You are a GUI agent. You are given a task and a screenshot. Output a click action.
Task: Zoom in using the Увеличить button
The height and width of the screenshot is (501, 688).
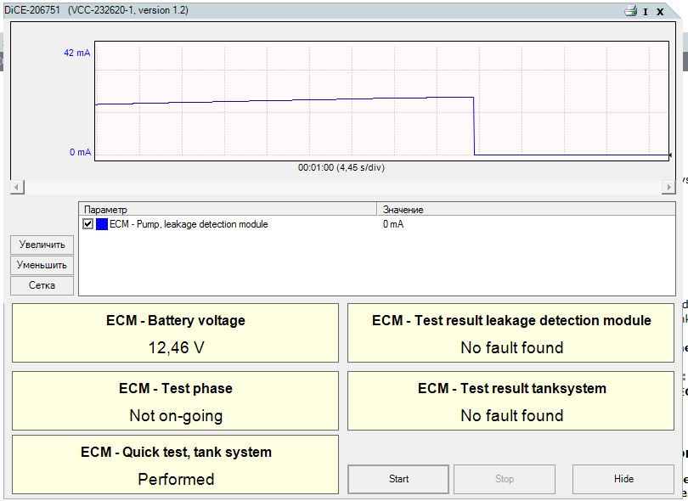[41, 245]
